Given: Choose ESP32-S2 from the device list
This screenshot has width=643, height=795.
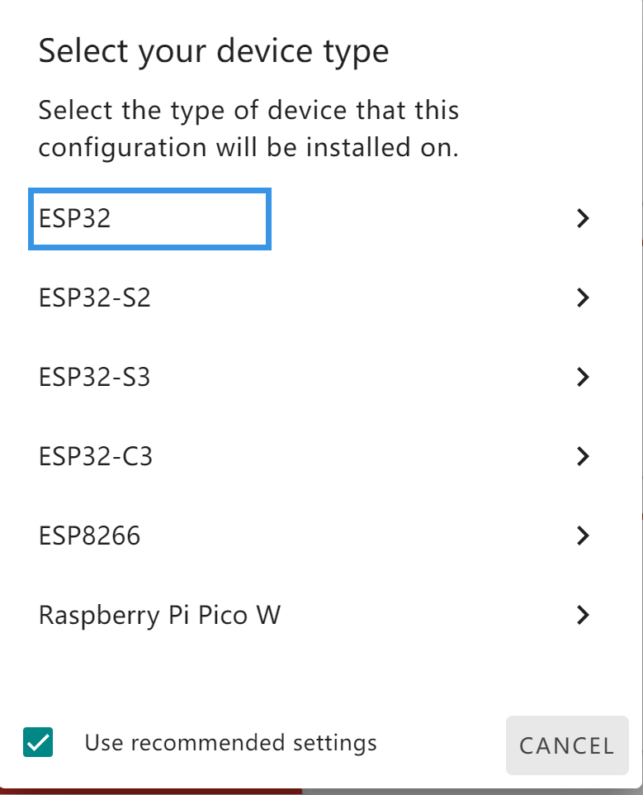Looking at the screenshot, I should [95, 298].
